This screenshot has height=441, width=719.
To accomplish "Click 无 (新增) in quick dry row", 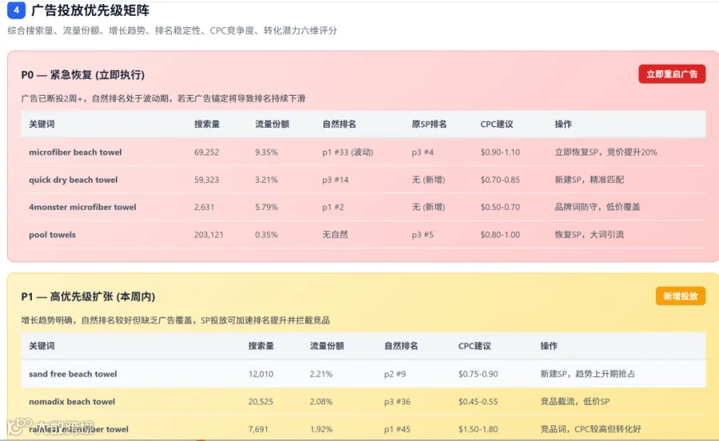I will click(428, 179).
